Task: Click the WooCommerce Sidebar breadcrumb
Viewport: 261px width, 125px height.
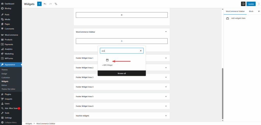Action: pyautogui.click(x=46, y=124)
